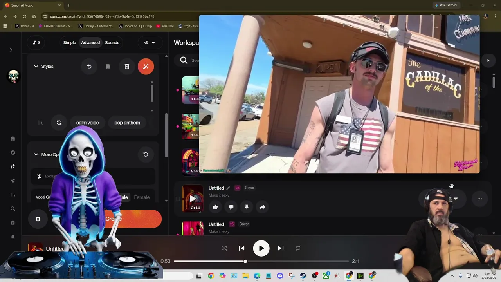Expand the left sidebar with chevron
Viewport: 501px width, 282px height.
[11, 50]
